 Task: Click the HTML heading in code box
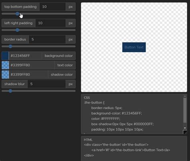coord(88,140)
